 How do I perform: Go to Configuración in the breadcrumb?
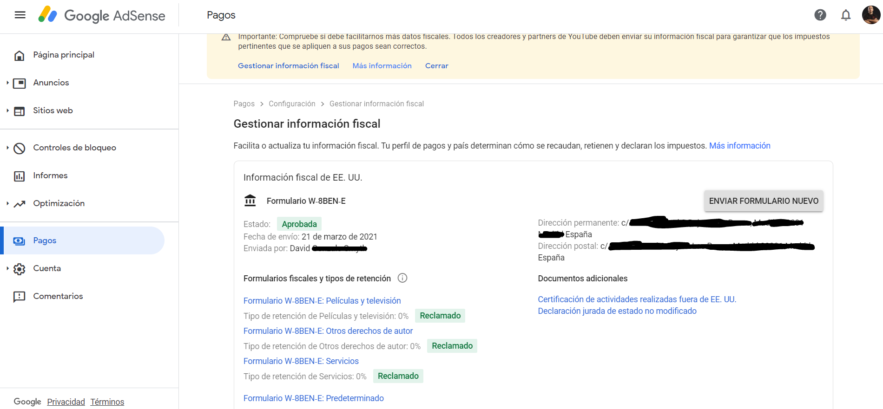pyautogui.click(x=292, y=104)
